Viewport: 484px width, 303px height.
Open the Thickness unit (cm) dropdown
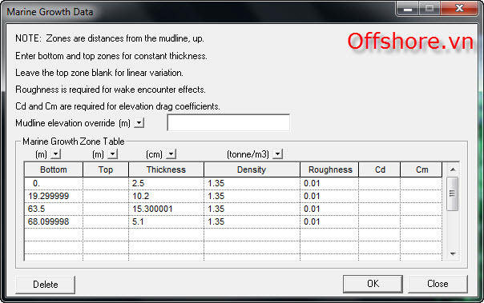171,153
